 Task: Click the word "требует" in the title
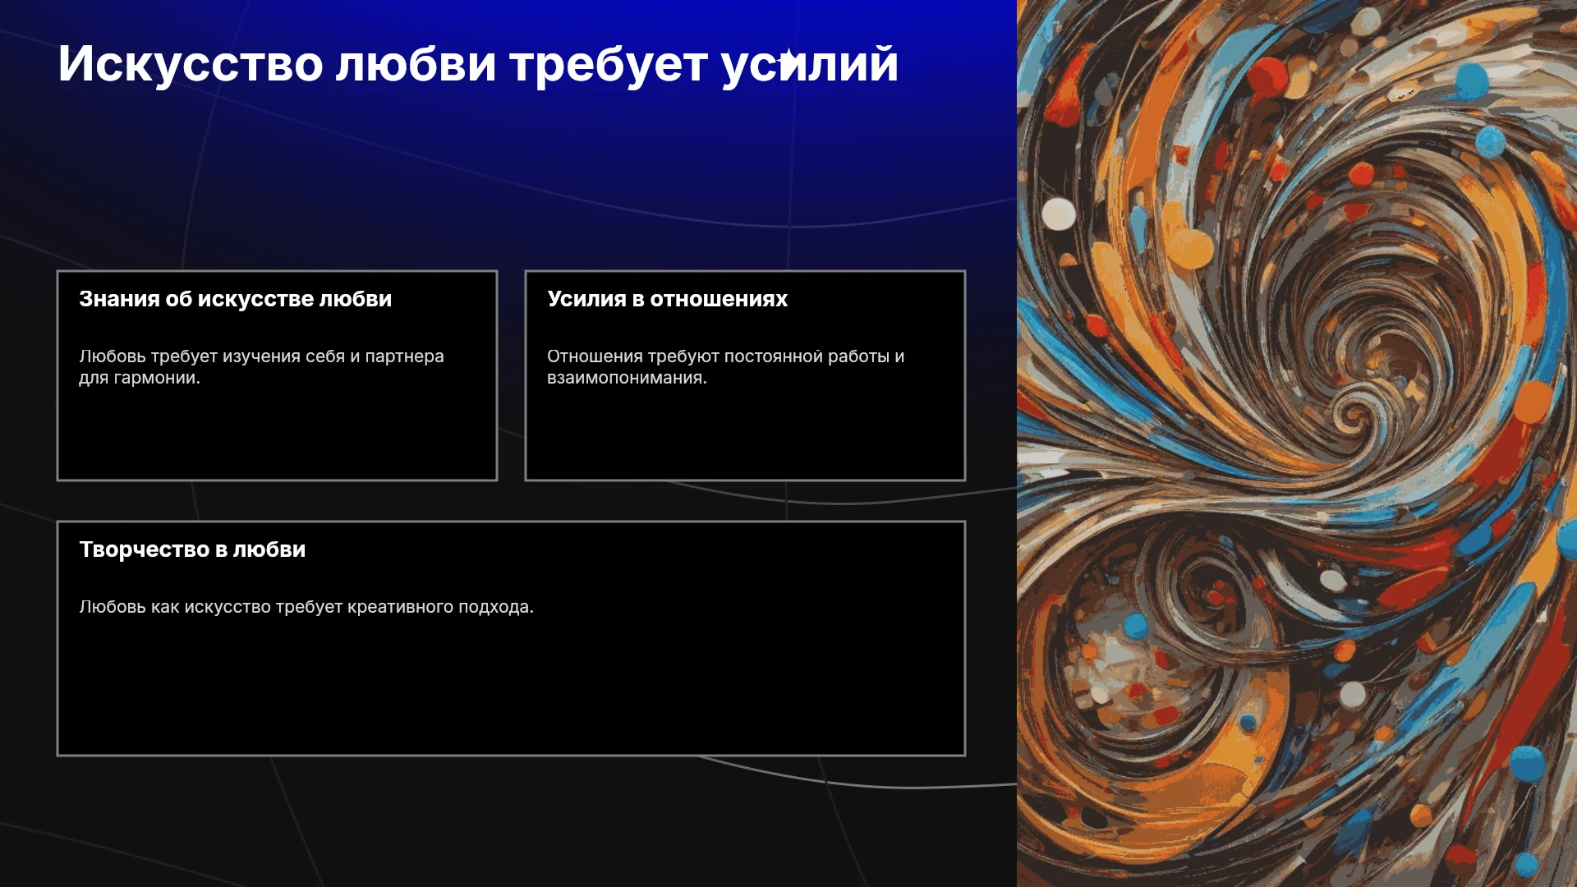(x=609, y=64)
